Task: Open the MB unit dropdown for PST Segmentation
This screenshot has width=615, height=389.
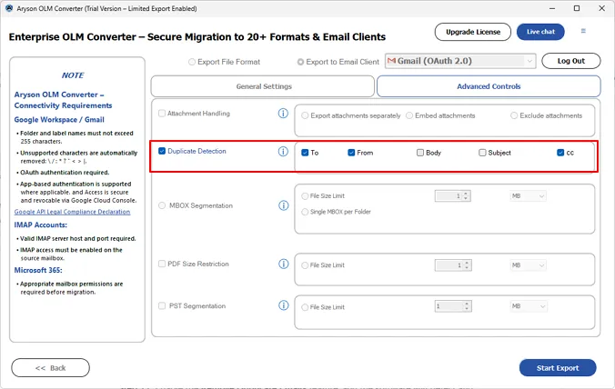Action: [528, 307]
